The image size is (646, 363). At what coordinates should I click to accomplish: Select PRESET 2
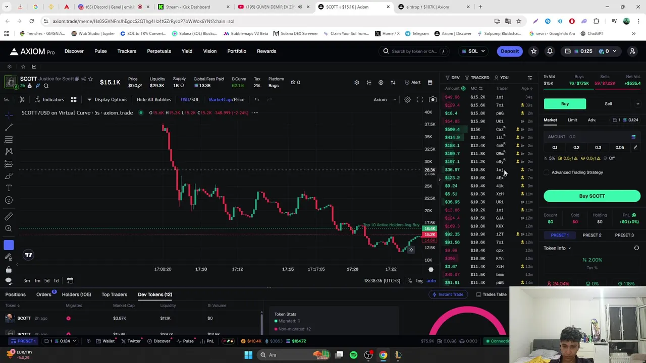(x=592, y=235)
